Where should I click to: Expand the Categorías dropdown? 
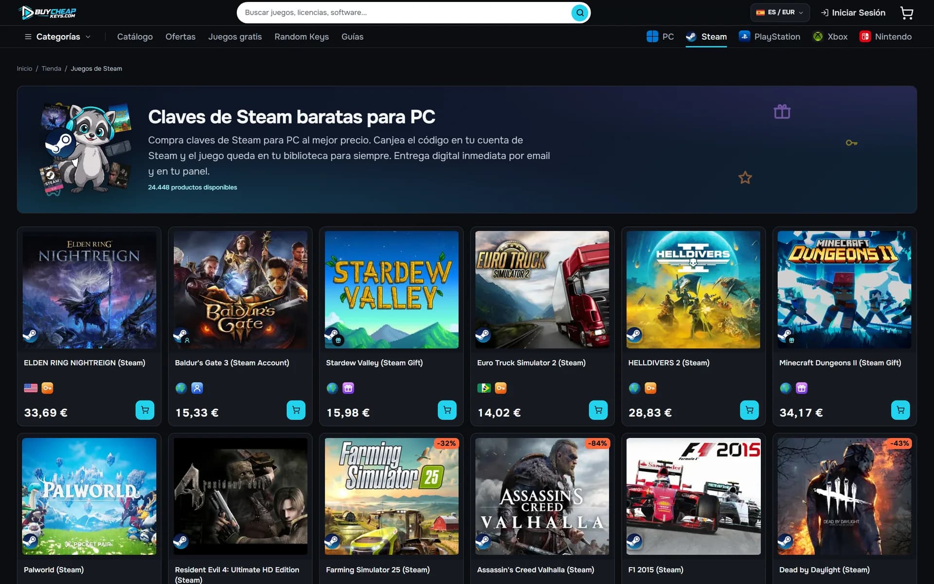(57, 36)
